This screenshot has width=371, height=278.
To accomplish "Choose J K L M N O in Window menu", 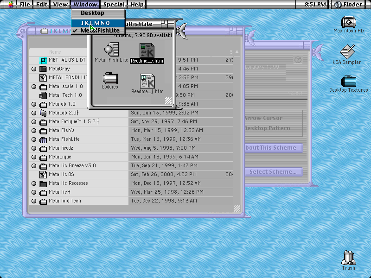I will [x=98, y=23].
